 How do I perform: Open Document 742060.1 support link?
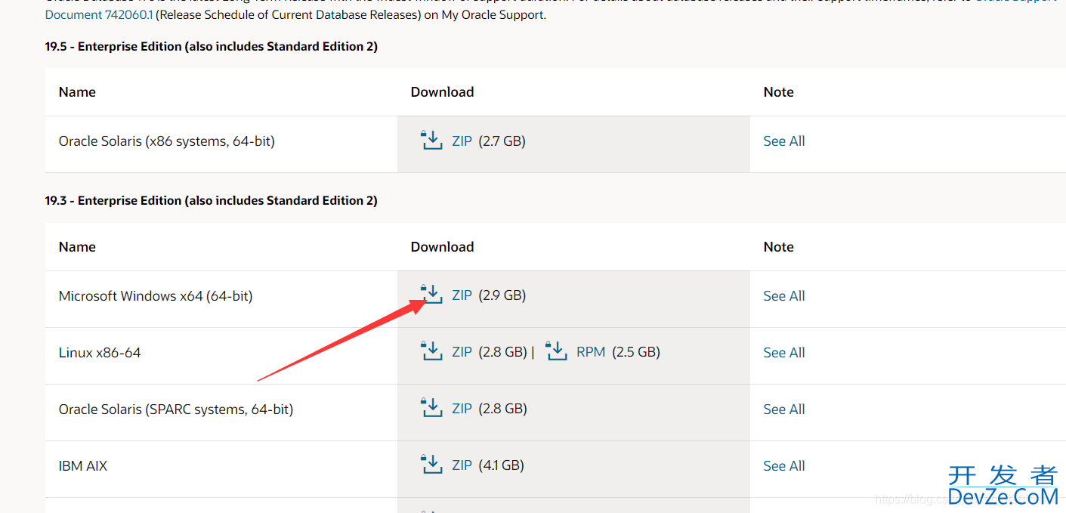99,14
